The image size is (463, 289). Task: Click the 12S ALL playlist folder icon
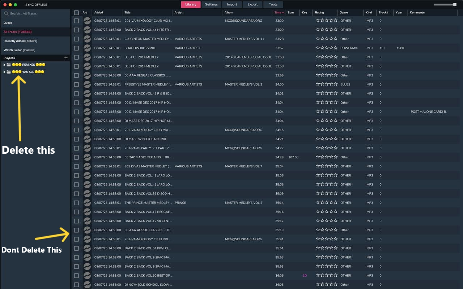pos(9,72)
